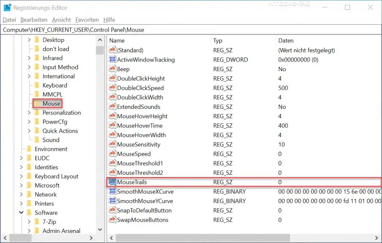Image resolution: width=382 pixels, height=243 pixels.
Task: Click the Mouse folder icon in the tree
Action: pyautogui.click(x=37, y=103)
